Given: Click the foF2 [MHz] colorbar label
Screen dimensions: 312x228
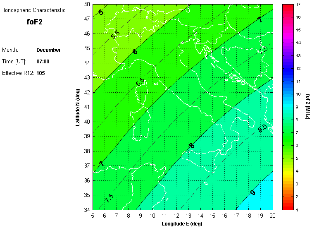Looking at the screenshot, I should [308, 107].
